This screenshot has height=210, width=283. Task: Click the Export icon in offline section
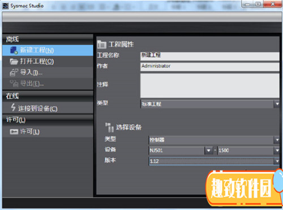(x=14, y=84)
